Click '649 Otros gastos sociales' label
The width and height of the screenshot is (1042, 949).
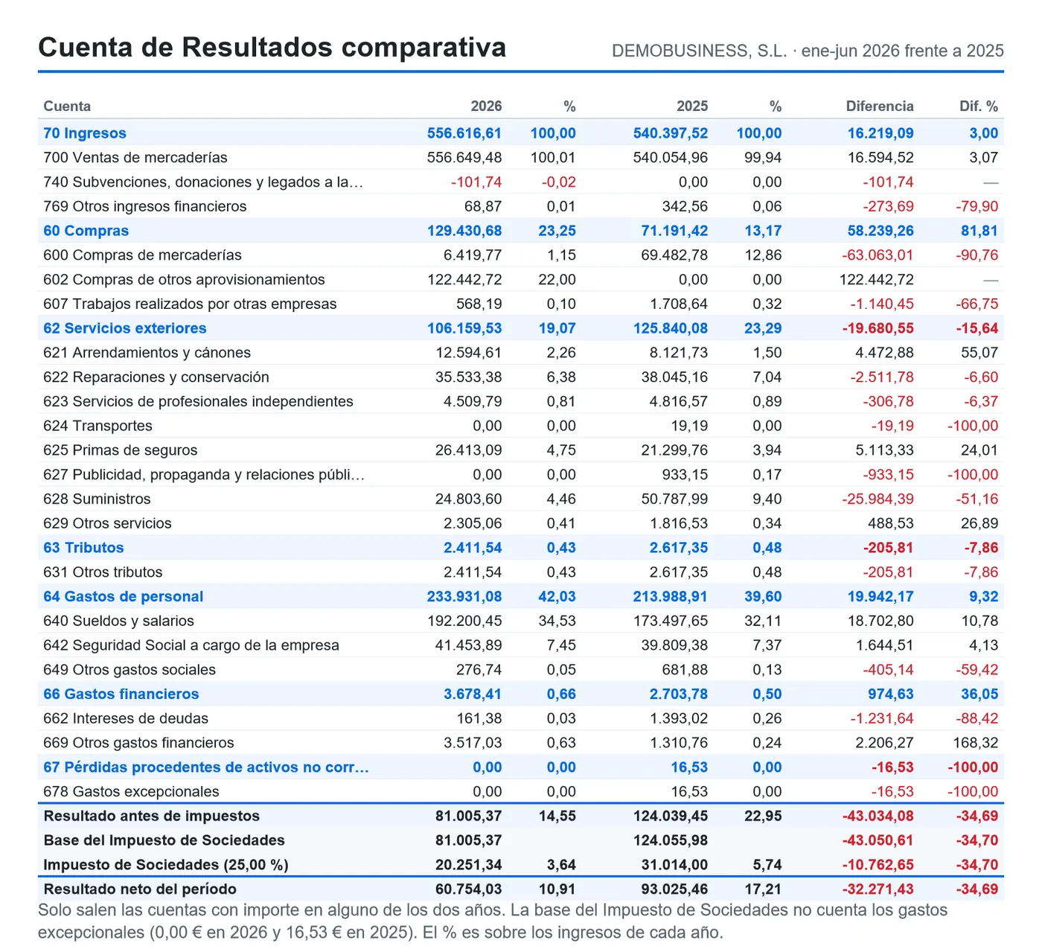tap(130, 670)
